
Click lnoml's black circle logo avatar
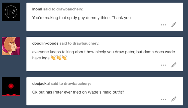[11, 12]
